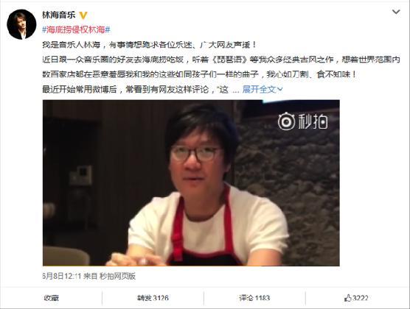
Task: Open the post options chevron at top right
Action: click(x=396, y=12)
